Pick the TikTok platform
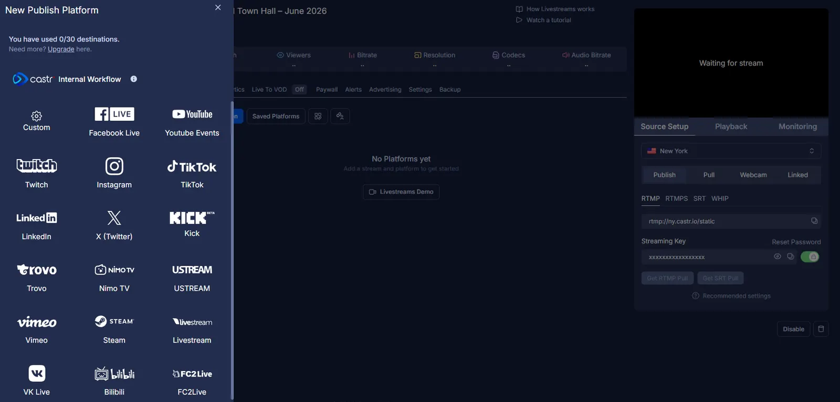The width and height of the screenshot is (840, 402). (x=192, y=174)
